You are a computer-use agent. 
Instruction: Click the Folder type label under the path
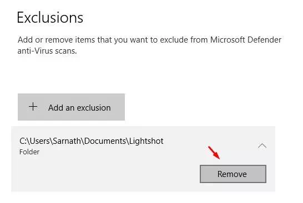[29, 152]
